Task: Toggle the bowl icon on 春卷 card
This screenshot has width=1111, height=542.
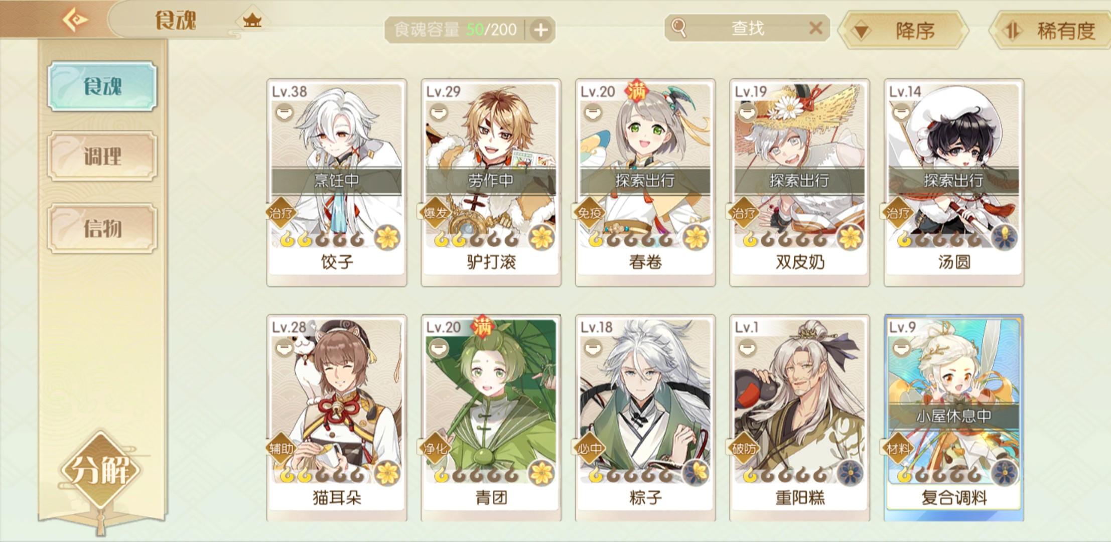Action: click(593, 111)
